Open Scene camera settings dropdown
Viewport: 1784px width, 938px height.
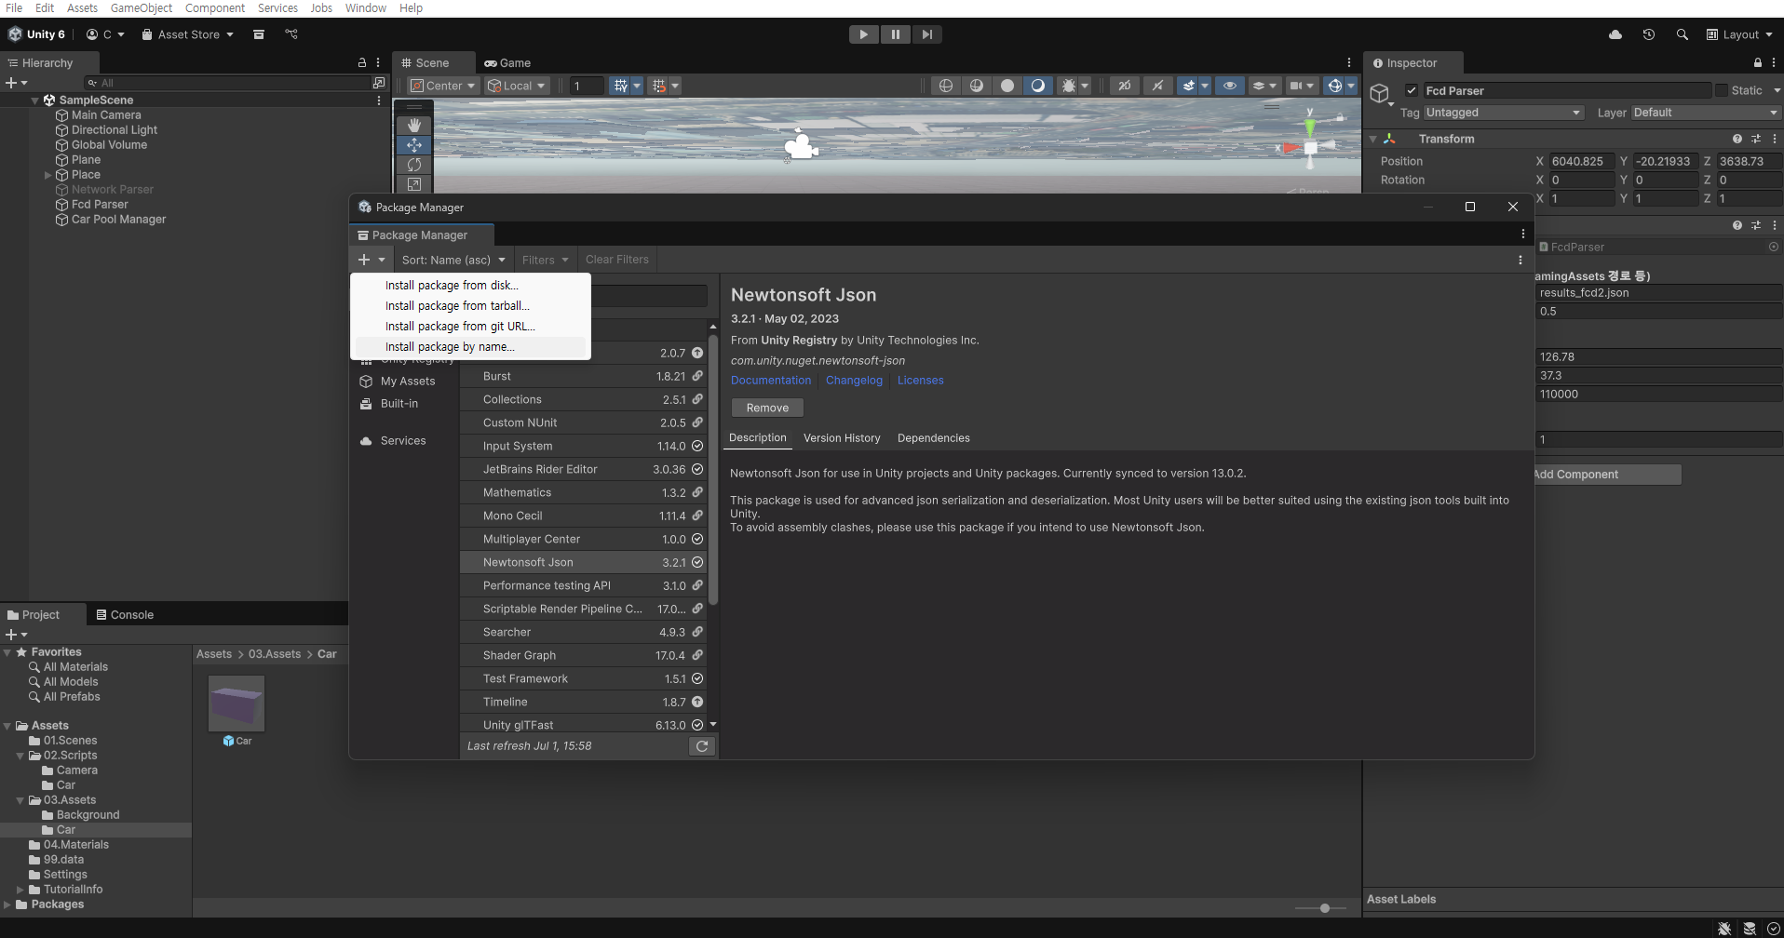click(x=1302, y=86)
